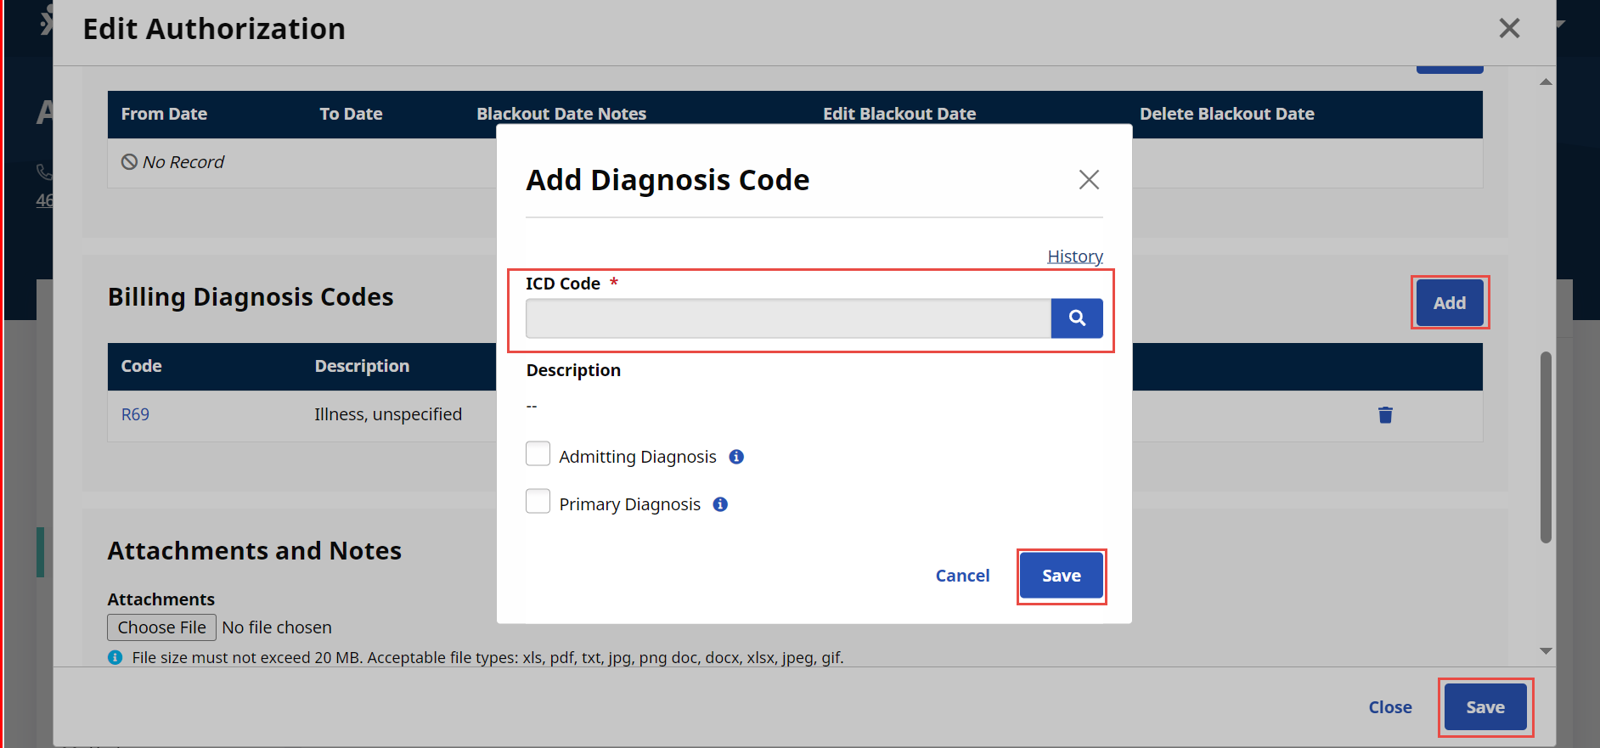Click the Add button beside Billing Diagnosis Codes

click(1450, 302)
